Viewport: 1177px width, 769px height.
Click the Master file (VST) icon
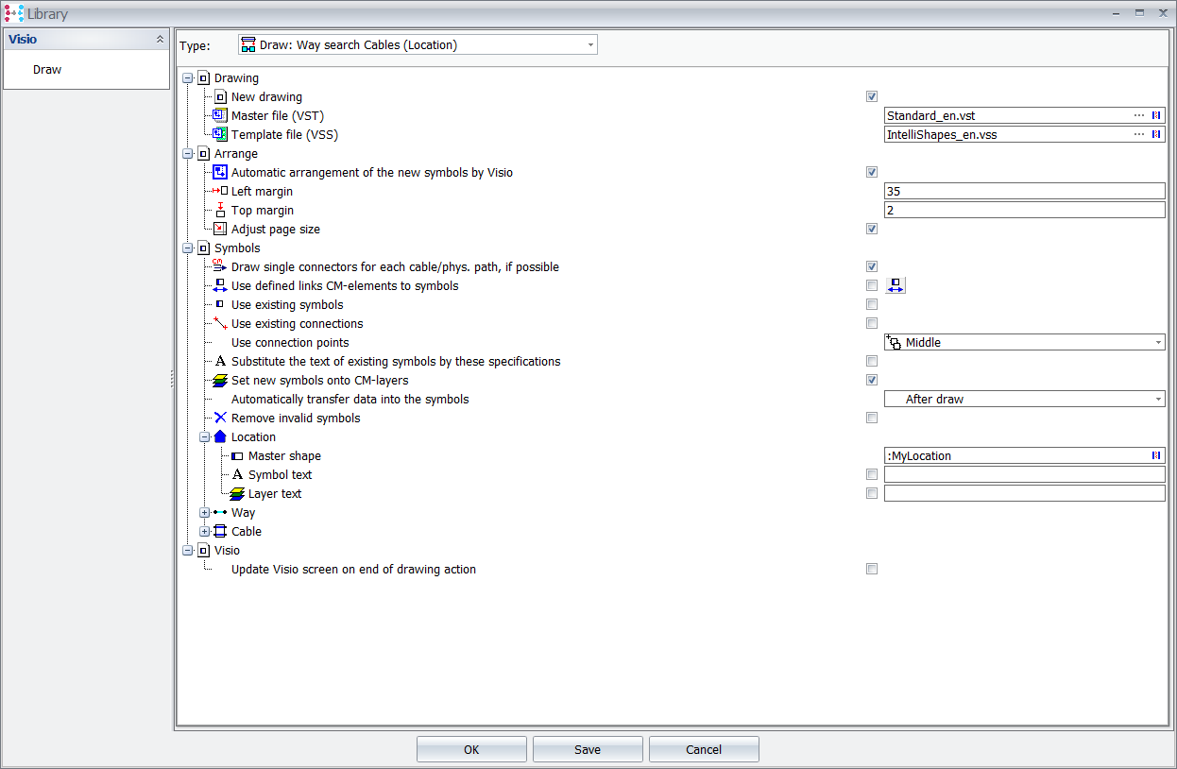tap(220, 115)
